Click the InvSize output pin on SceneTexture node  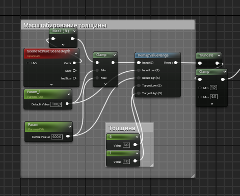coord(74,78)
